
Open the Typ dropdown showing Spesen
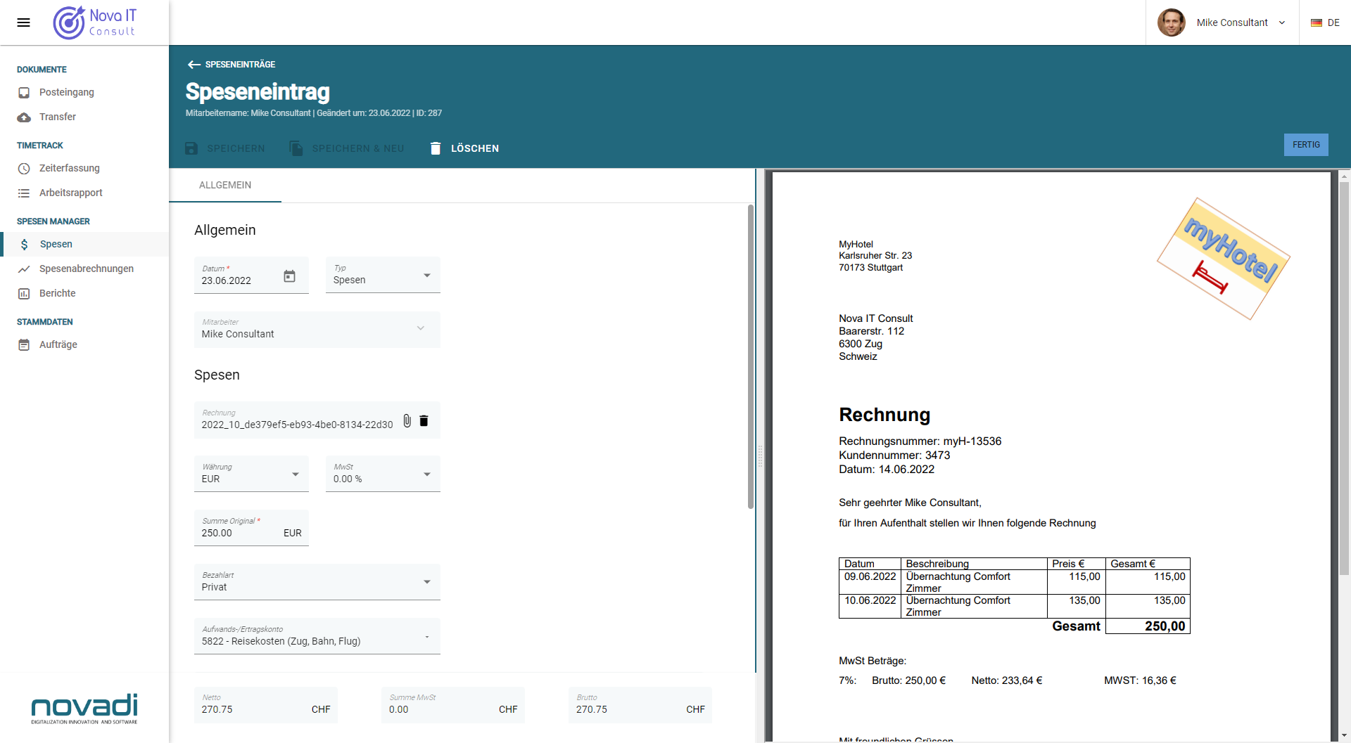383,275
